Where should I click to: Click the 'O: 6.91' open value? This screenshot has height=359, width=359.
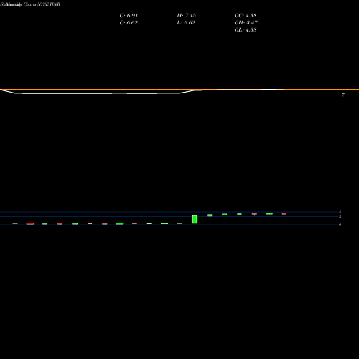pyautogui.click(x=129, y=15)
